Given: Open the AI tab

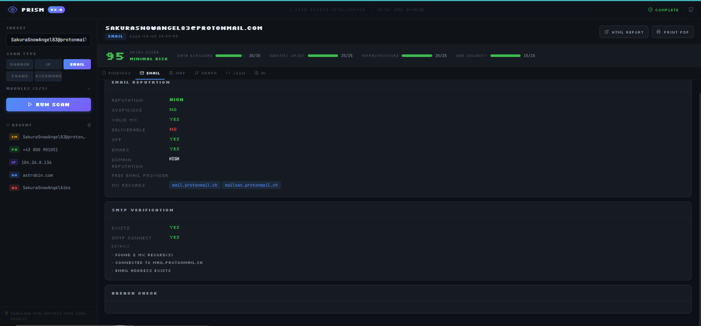Looking at the screenshot, I should [260, 73].
